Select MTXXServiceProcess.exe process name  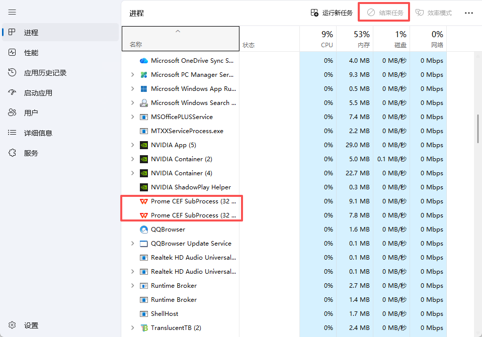(187, 131)
